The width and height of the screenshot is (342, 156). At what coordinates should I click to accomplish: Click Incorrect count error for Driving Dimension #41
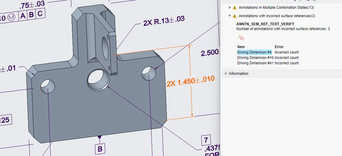coord(287,63)
